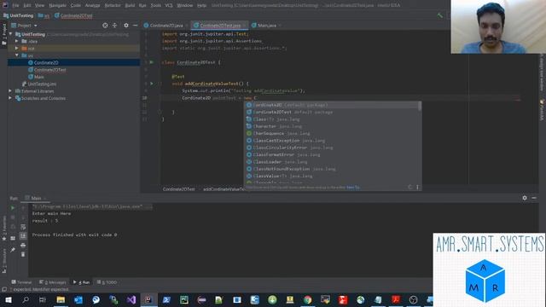Hide the Run panel with minus icon
Viewport: 546px width, 307px height.
(x=534, y=198)
